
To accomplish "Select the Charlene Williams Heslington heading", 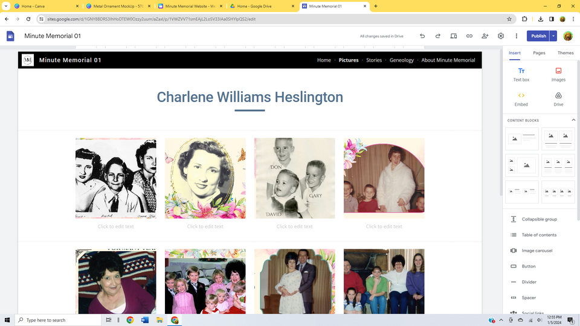I will [x=250, y=97].
